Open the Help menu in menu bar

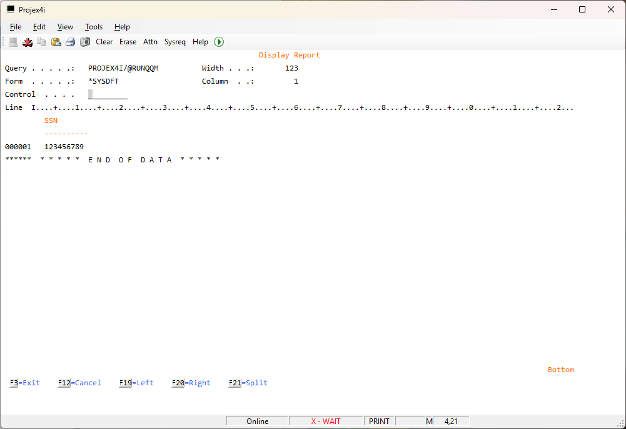(x=122, y=27)
